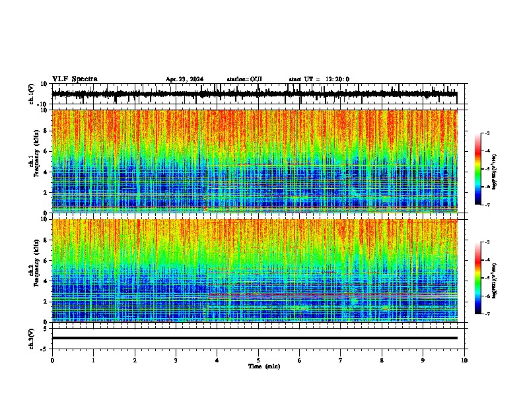
Task: Click time axis tick label "4"
Action: (x=217, y=360)
